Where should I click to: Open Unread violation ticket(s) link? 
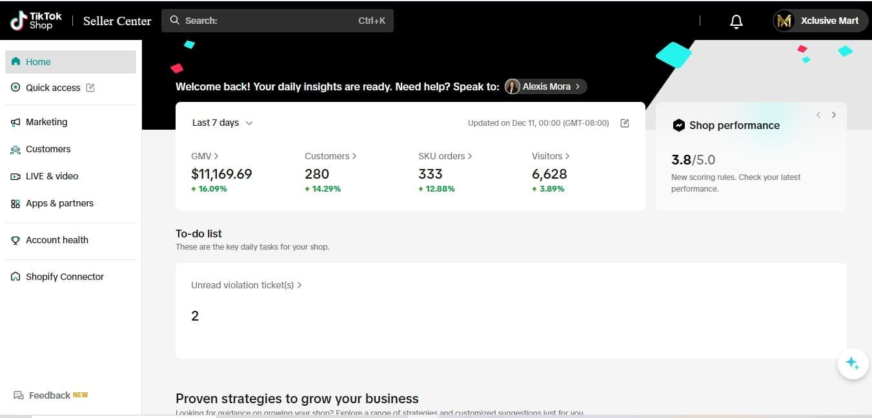[247, 285]
